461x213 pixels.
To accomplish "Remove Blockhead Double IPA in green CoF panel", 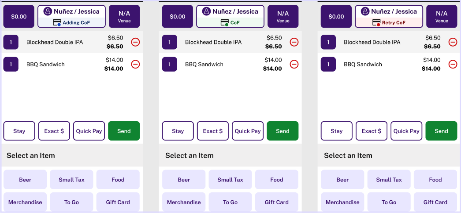I will click(294, 42).
